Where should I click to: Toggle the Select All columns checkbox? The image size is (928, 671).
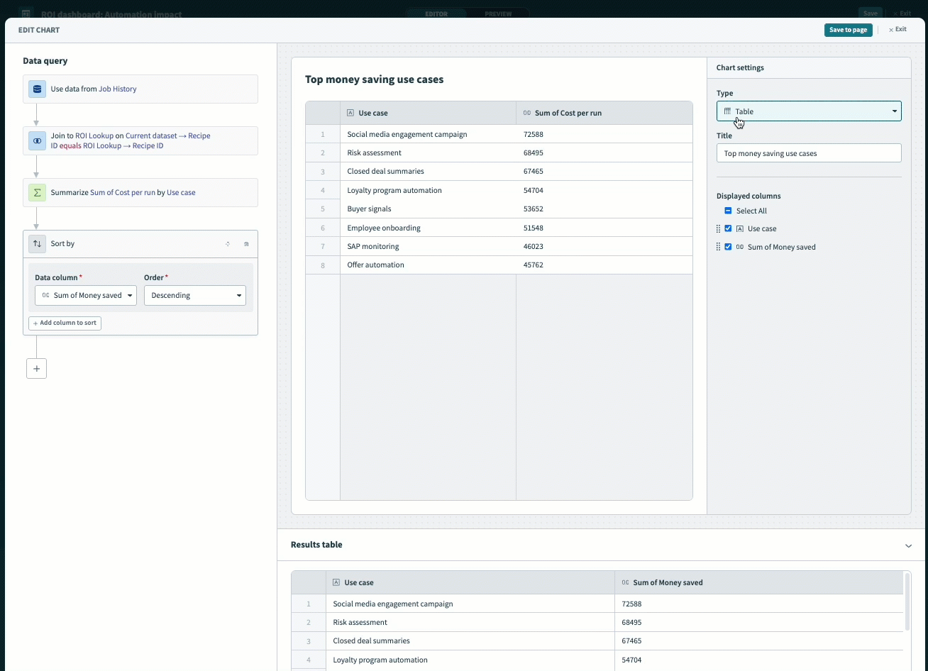(x=728, y=211)
